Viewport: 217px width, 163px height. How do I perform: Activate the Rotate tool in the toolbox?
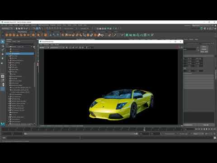pos(3,58)
